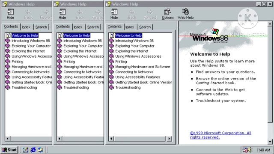Image resolution: width=274 pixels, height=154 pixels.
Task: Click the 11:48 AM taskbar clock
Action: point(263,150)
